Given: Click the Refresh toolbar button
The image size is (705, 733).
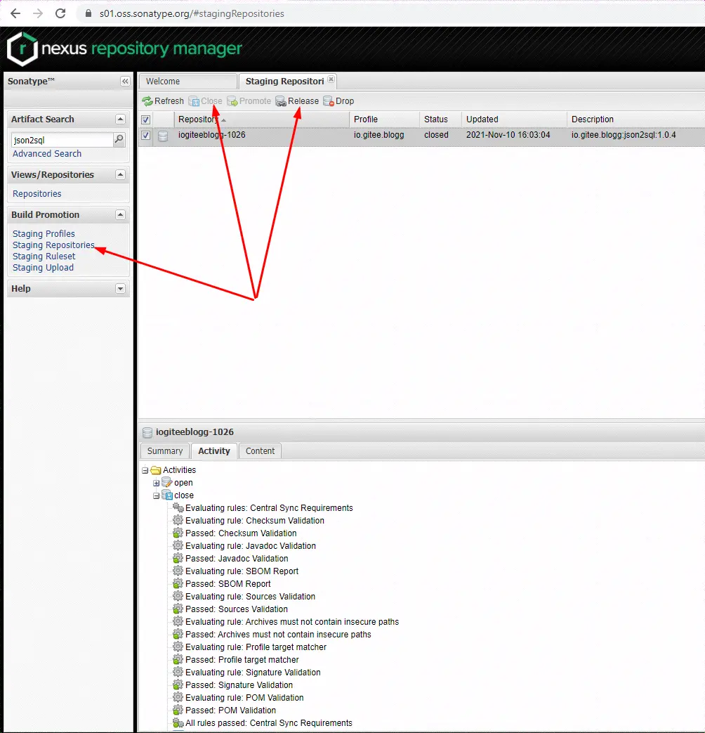Looking at the screenshot, I should pyautogui.click(x=163, y=101).
